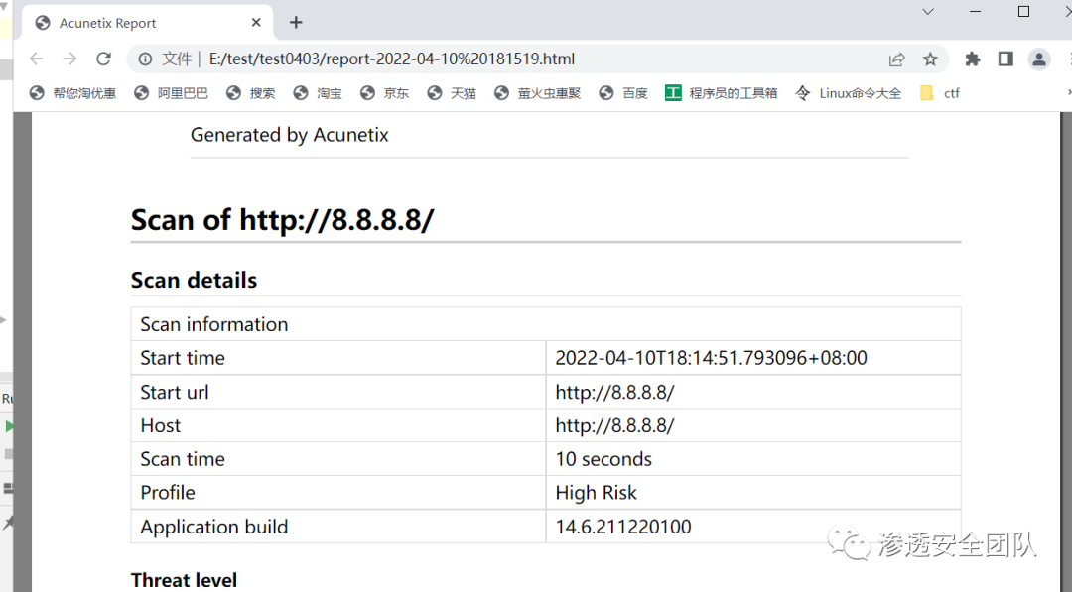Share this page via the share icon

[x=897, y=59]
